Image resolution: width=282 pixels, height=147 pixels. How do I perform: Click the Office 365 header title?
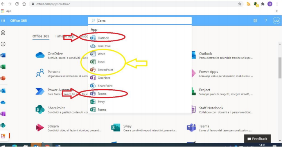(x=18, y=21)
